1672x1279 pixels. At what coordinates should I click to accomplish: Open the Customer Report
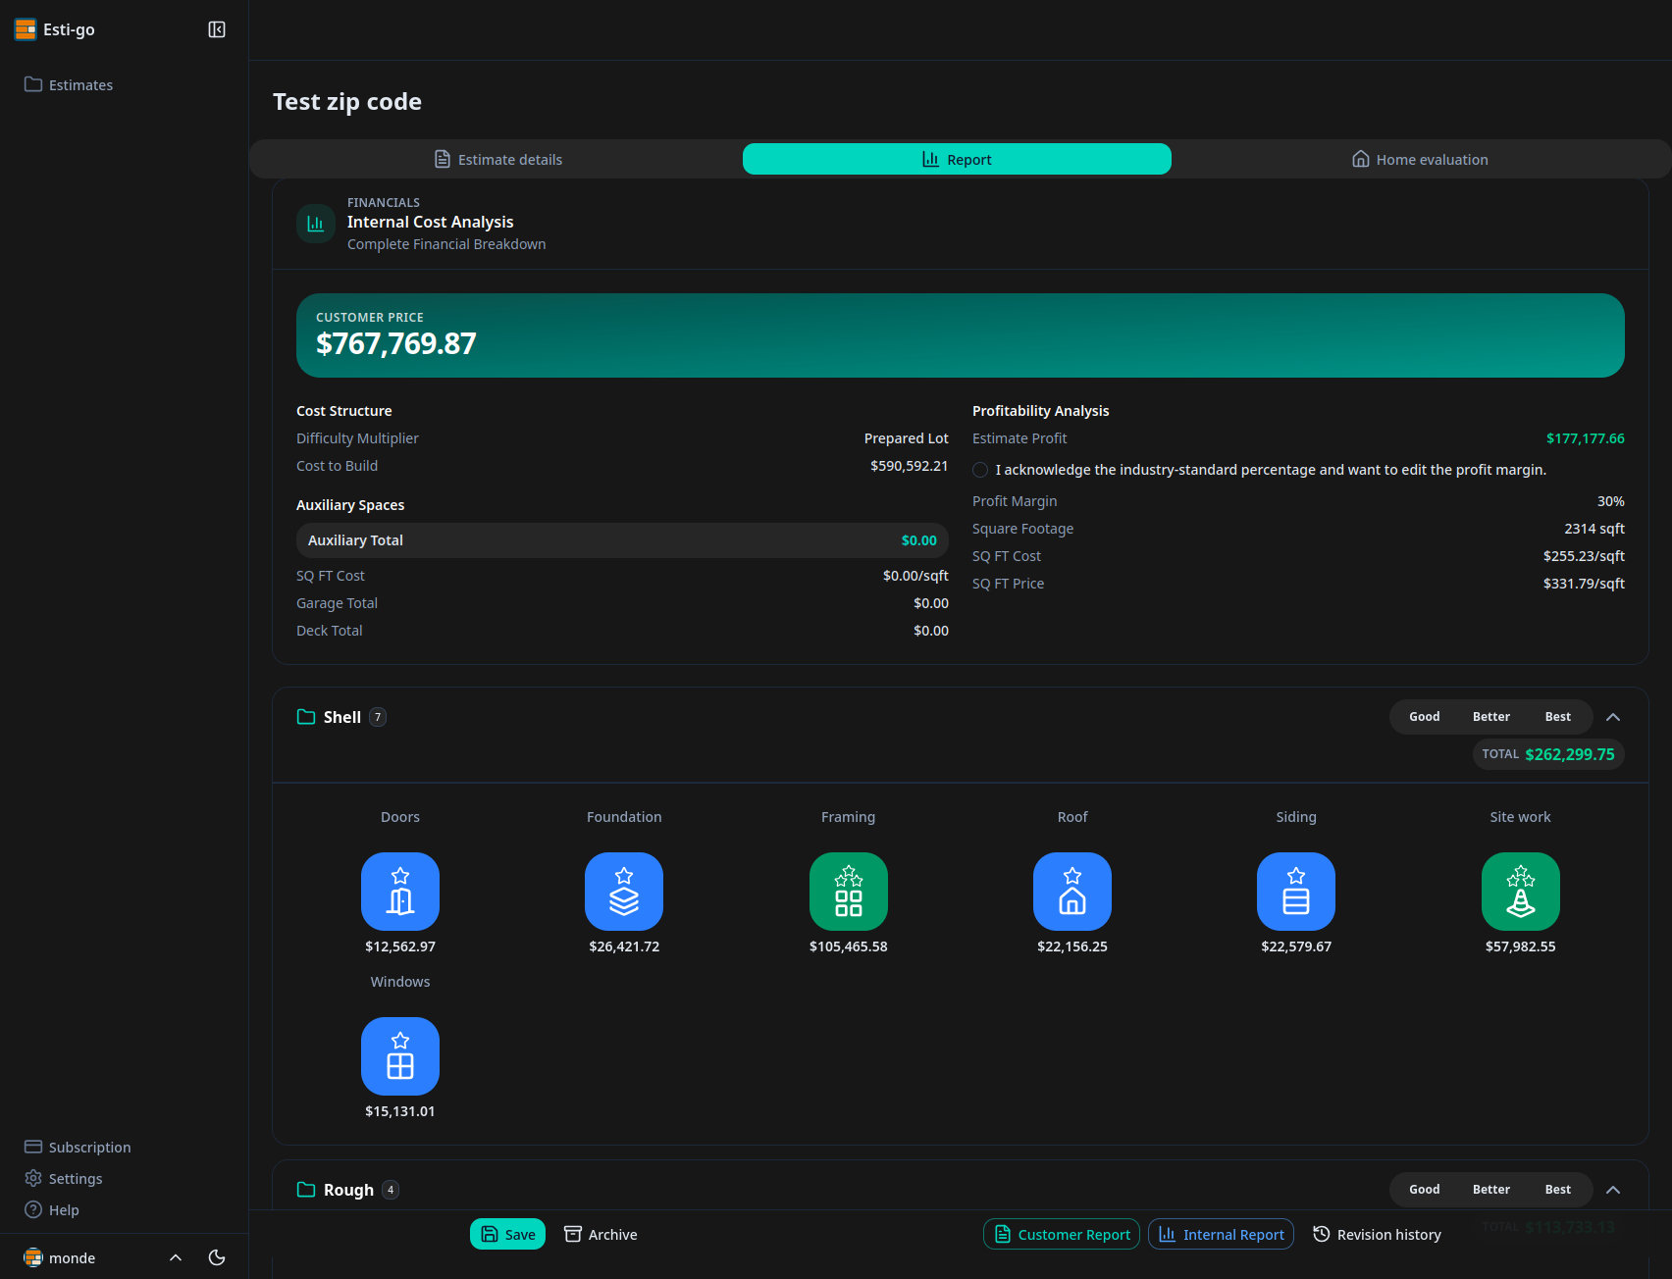[1062, 1234]
